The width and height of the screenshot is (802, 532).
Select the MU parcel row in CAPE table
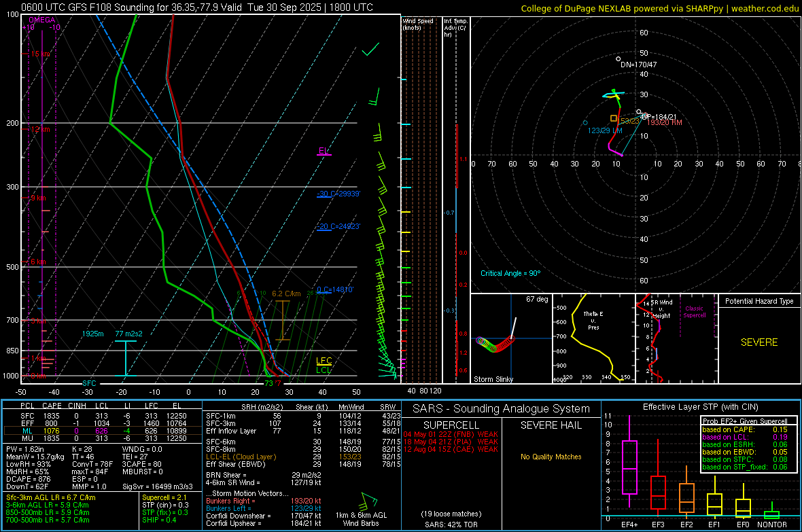click(103, 438)
